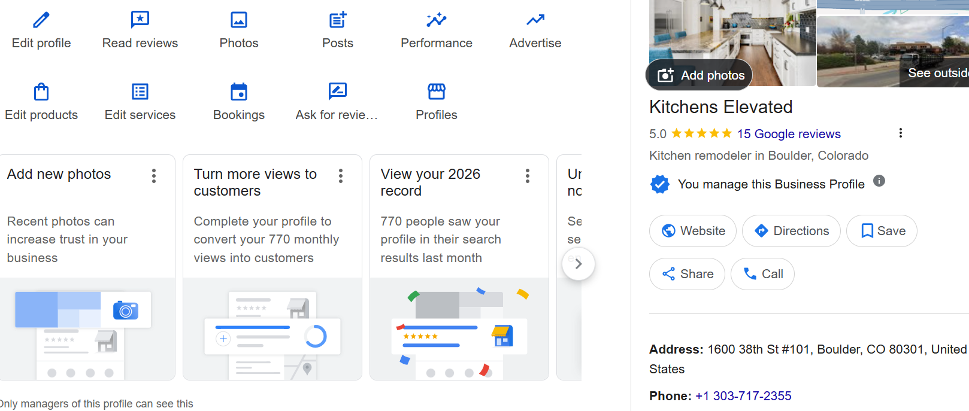Viewport: 969px width, 411px height.
Task: Open the 15 Google reviews link
Action: [x=789, y=134]
